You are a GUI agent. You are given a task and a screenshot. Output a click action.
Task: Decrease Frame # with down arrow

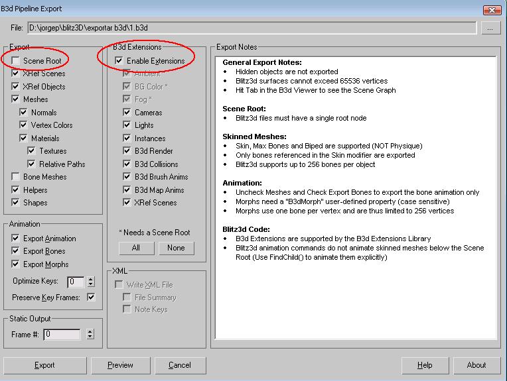coord(90,337)
